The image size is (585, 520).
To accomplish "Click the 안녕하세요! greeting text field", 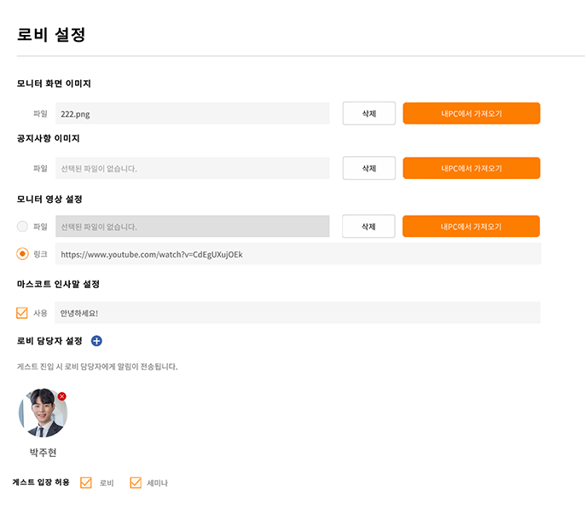I will [x=298, y=313].
